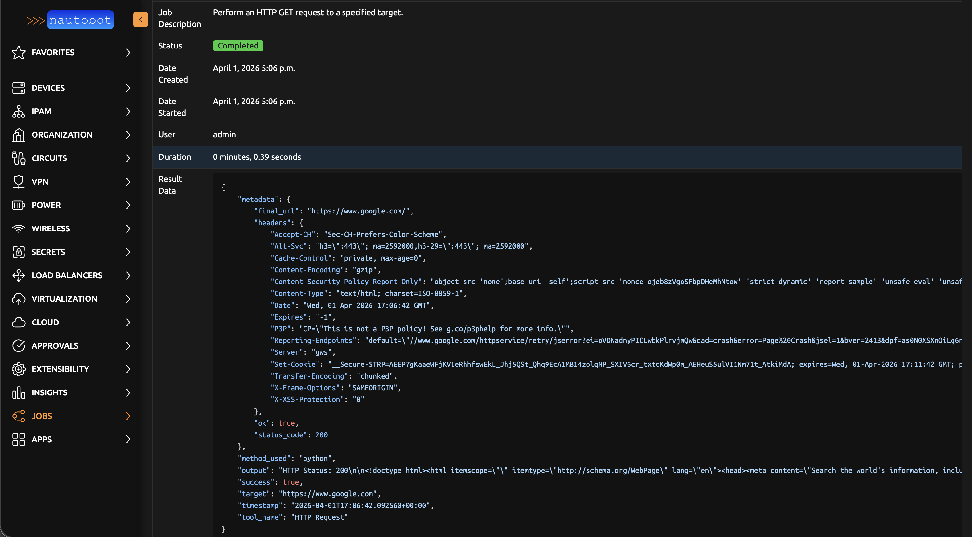Screen dimensions: 972x537
Task: Collapse the sidebar with orange arrow button
Action: point(140,20)
